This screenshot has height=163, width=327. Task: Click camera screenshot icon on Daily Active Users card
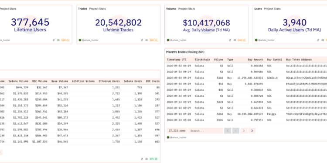pos(323,40)
